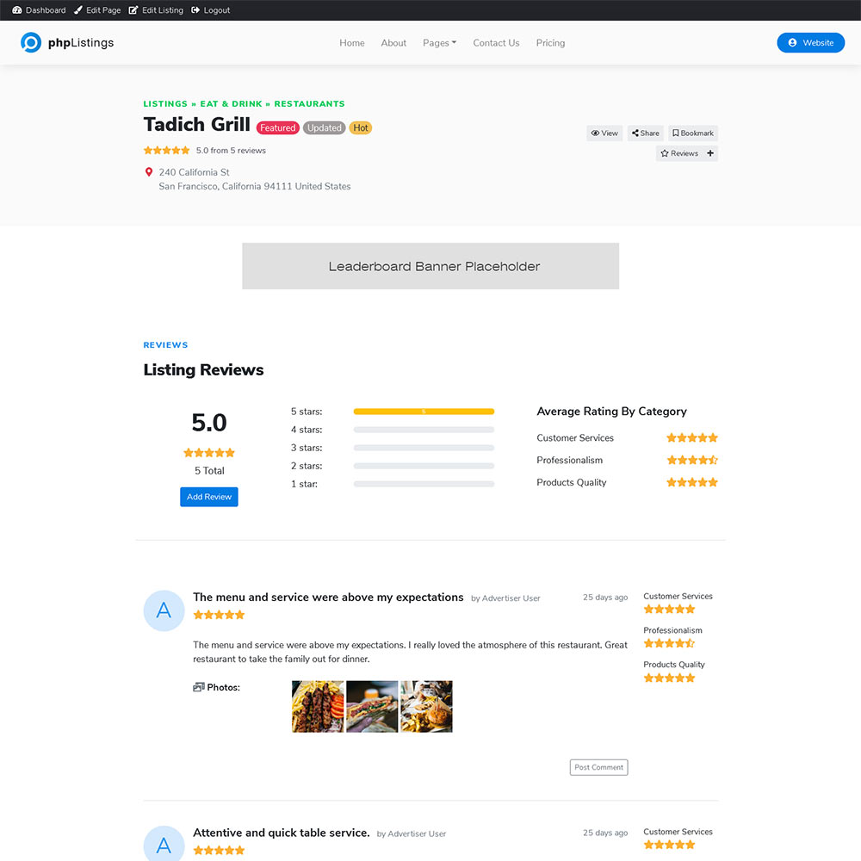Open the About page
Screen dimensions: 861x861
393,43
